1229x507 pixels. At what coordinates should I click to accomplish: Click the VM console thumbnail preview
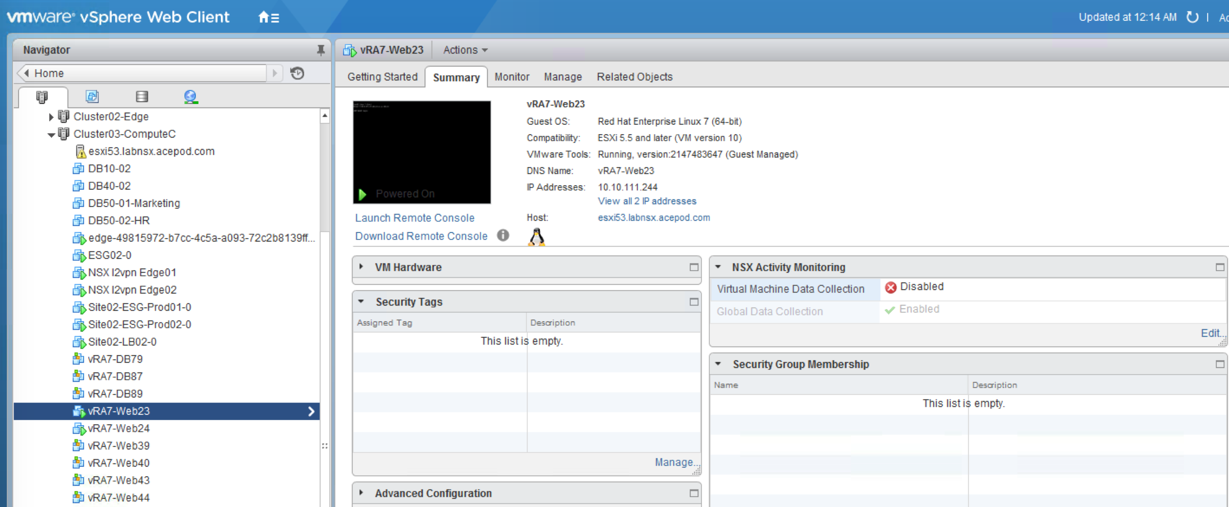point(421,152)
